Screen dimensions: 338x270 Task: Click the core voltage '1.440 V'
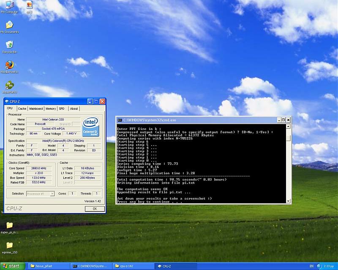tap(71, 133)
